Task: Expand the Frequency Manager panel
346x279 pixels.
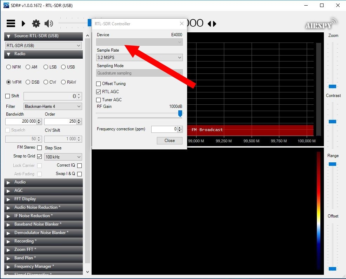Action: [44, 267]
